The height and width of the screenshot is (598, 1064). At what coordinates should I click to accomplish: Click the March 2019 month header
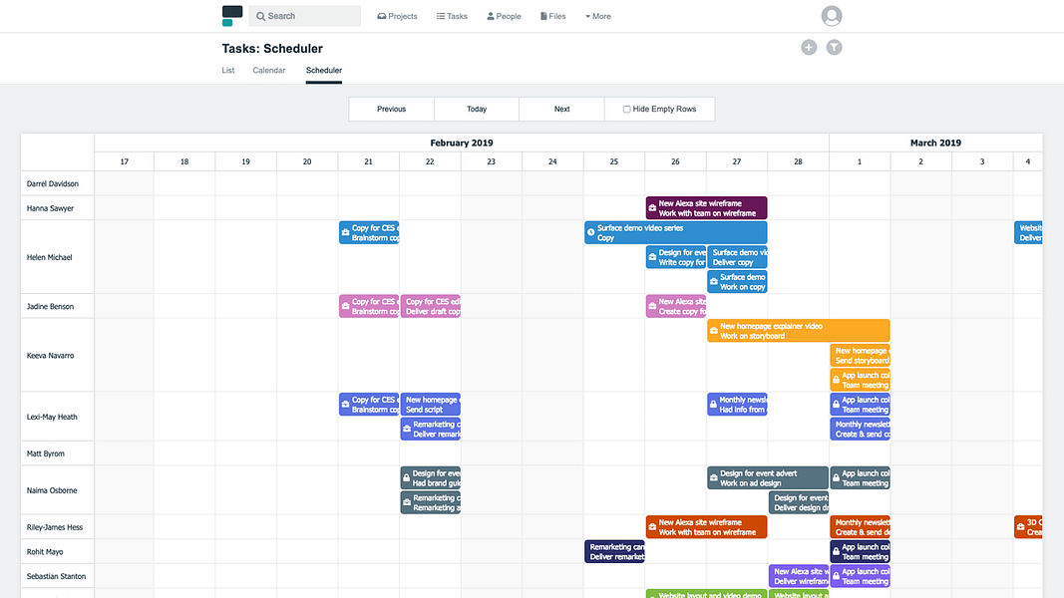click(935, 143)
